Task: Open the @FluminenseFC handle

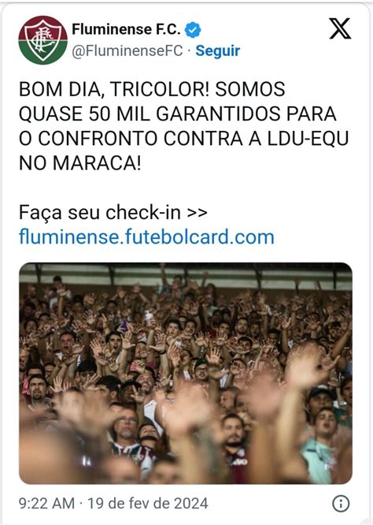Action: (x=127, y=51)
